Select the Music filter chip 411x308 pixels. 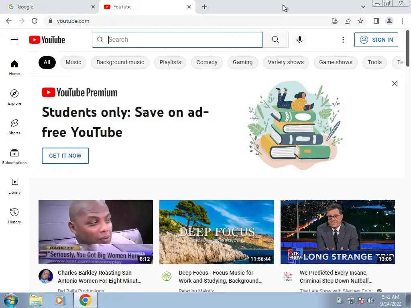point(73,62)
